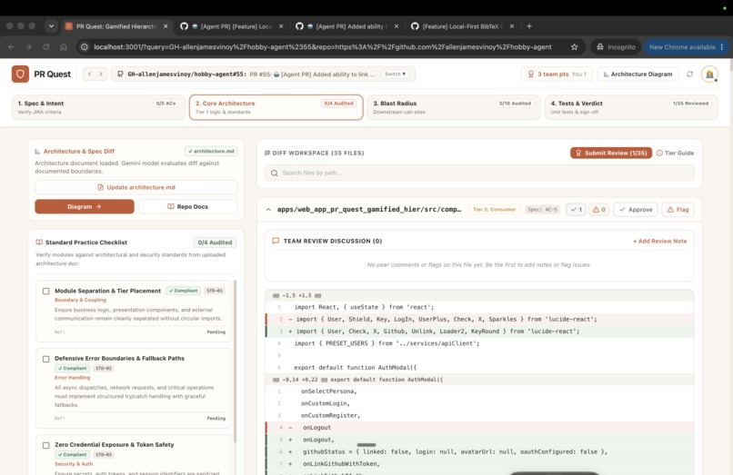View site information icon in address bar
Image resolution: width=733 pixels, height=475 pixels.
[x=85, y=46]
